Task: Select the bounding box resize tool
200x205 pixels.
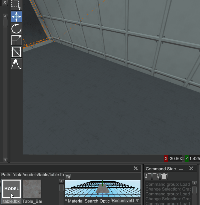Action: tap(16, 52)
